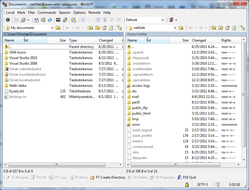
Task: Select the .bashrc remote file
Action: pyautogui.click(x=137, y=141)
